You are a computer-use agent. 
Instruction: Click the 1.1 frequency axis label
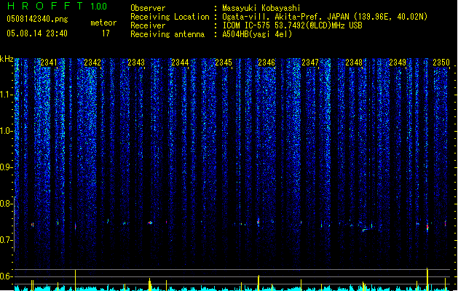[x=6, y=95]
